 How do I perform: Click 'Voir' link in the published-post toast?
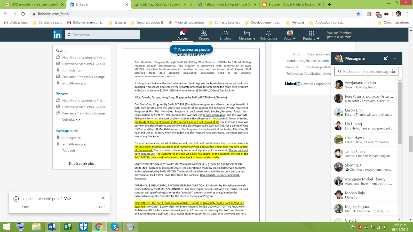point(68,198)
